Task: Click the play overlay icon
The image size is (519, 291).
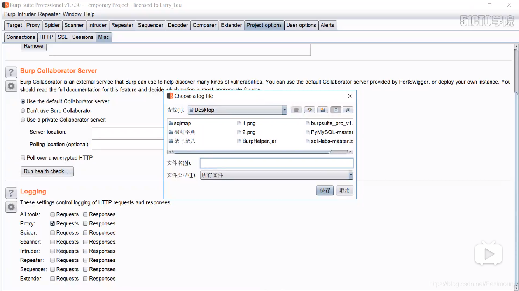Action: (489, 254)
